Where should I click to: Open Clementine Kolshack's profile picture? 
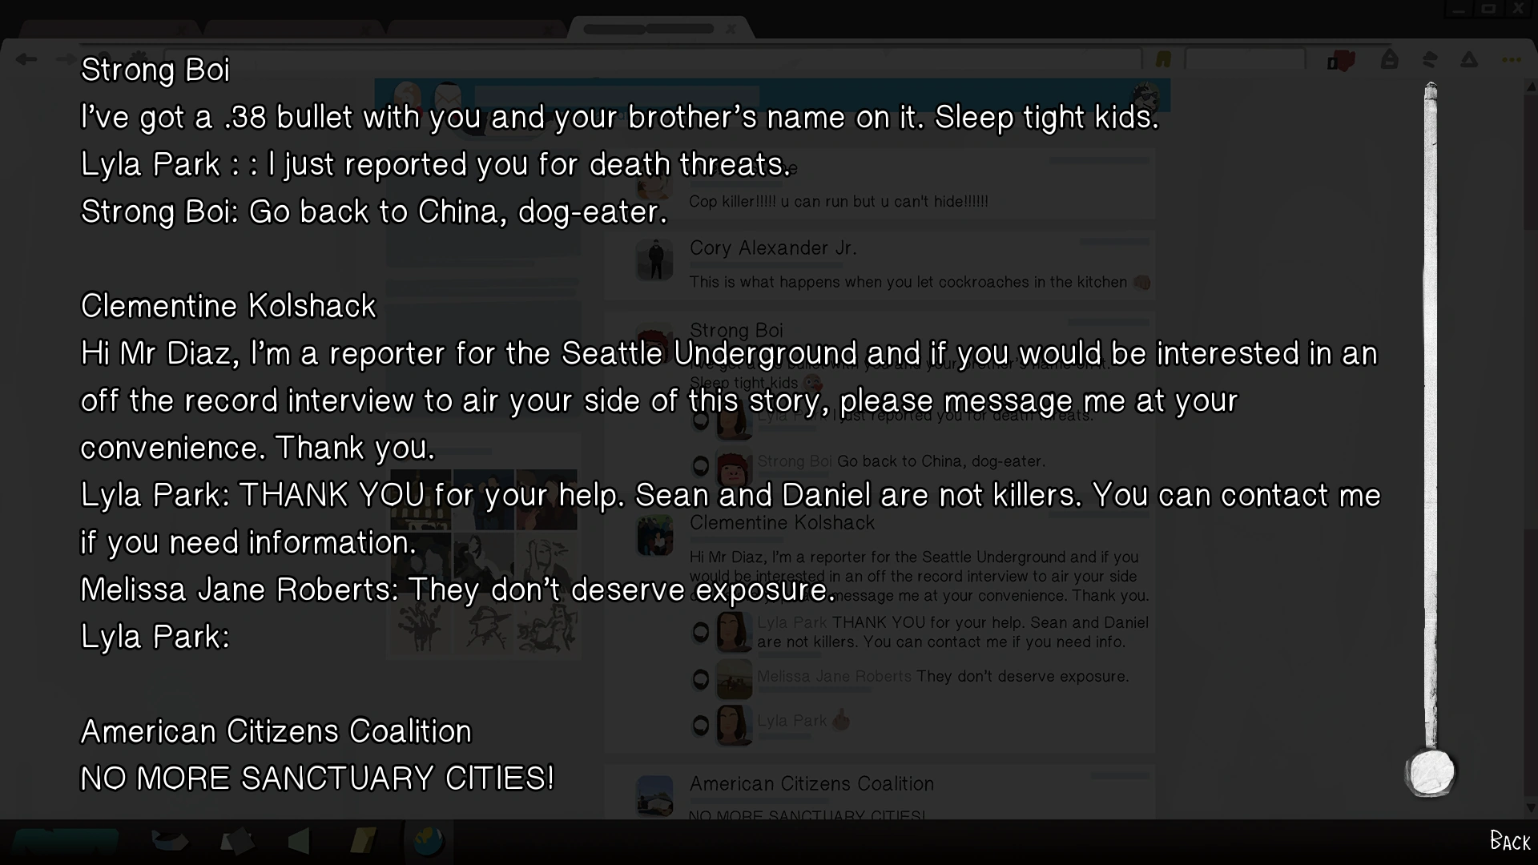coord(654,536)
